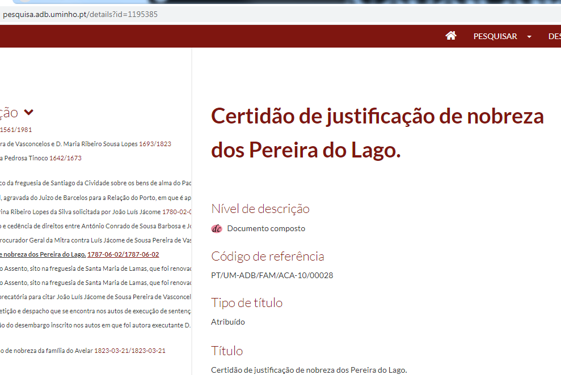Go to the home page icon
This screenshot has height=375, width=561.
point(451,36)
